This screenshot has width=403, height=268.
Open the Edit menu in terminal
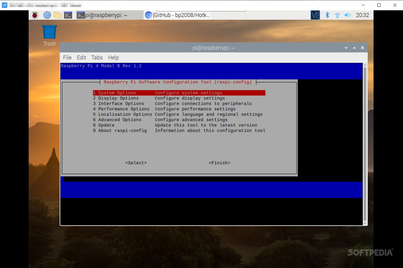[x=81, y=58]
